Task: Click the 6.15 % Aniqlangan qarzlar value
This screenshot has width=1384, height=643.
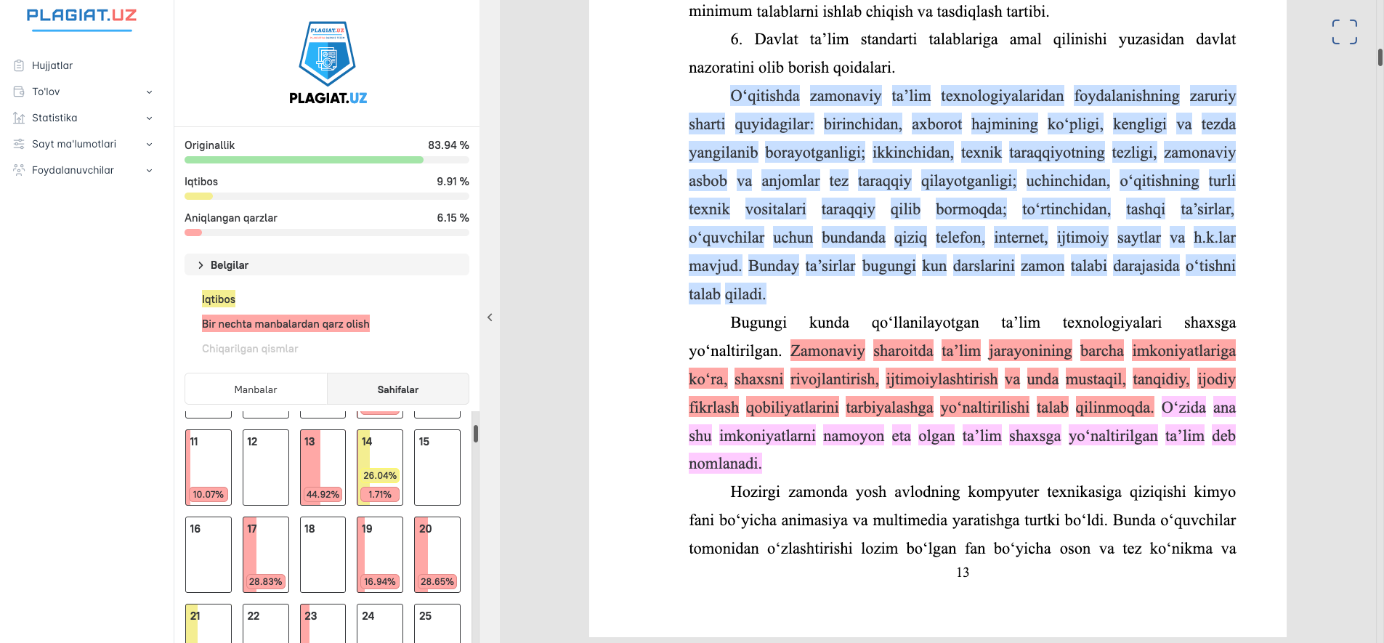Action: coord(453,218)
